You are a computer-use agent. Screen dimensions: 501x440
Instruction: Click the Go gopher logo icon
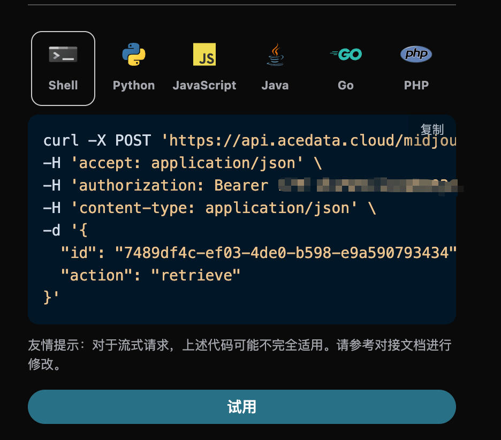click(346, 54)
